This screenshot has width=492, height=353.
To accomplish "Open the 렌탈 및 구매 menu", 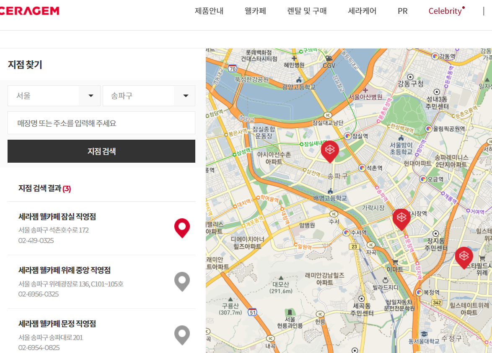I will coord(307,11).
